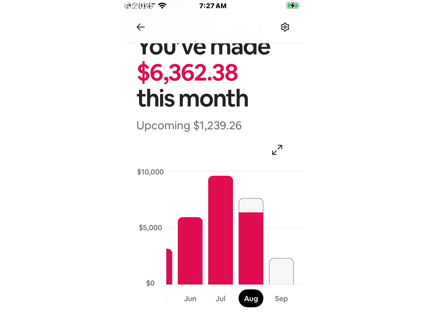
Task: Tap the Upcoming $1,239.26 text
Action: [x=189, y=126]
